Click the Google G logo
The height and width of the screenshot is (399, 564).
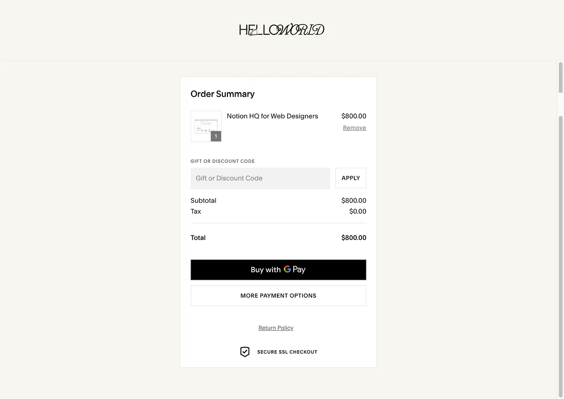287,269
